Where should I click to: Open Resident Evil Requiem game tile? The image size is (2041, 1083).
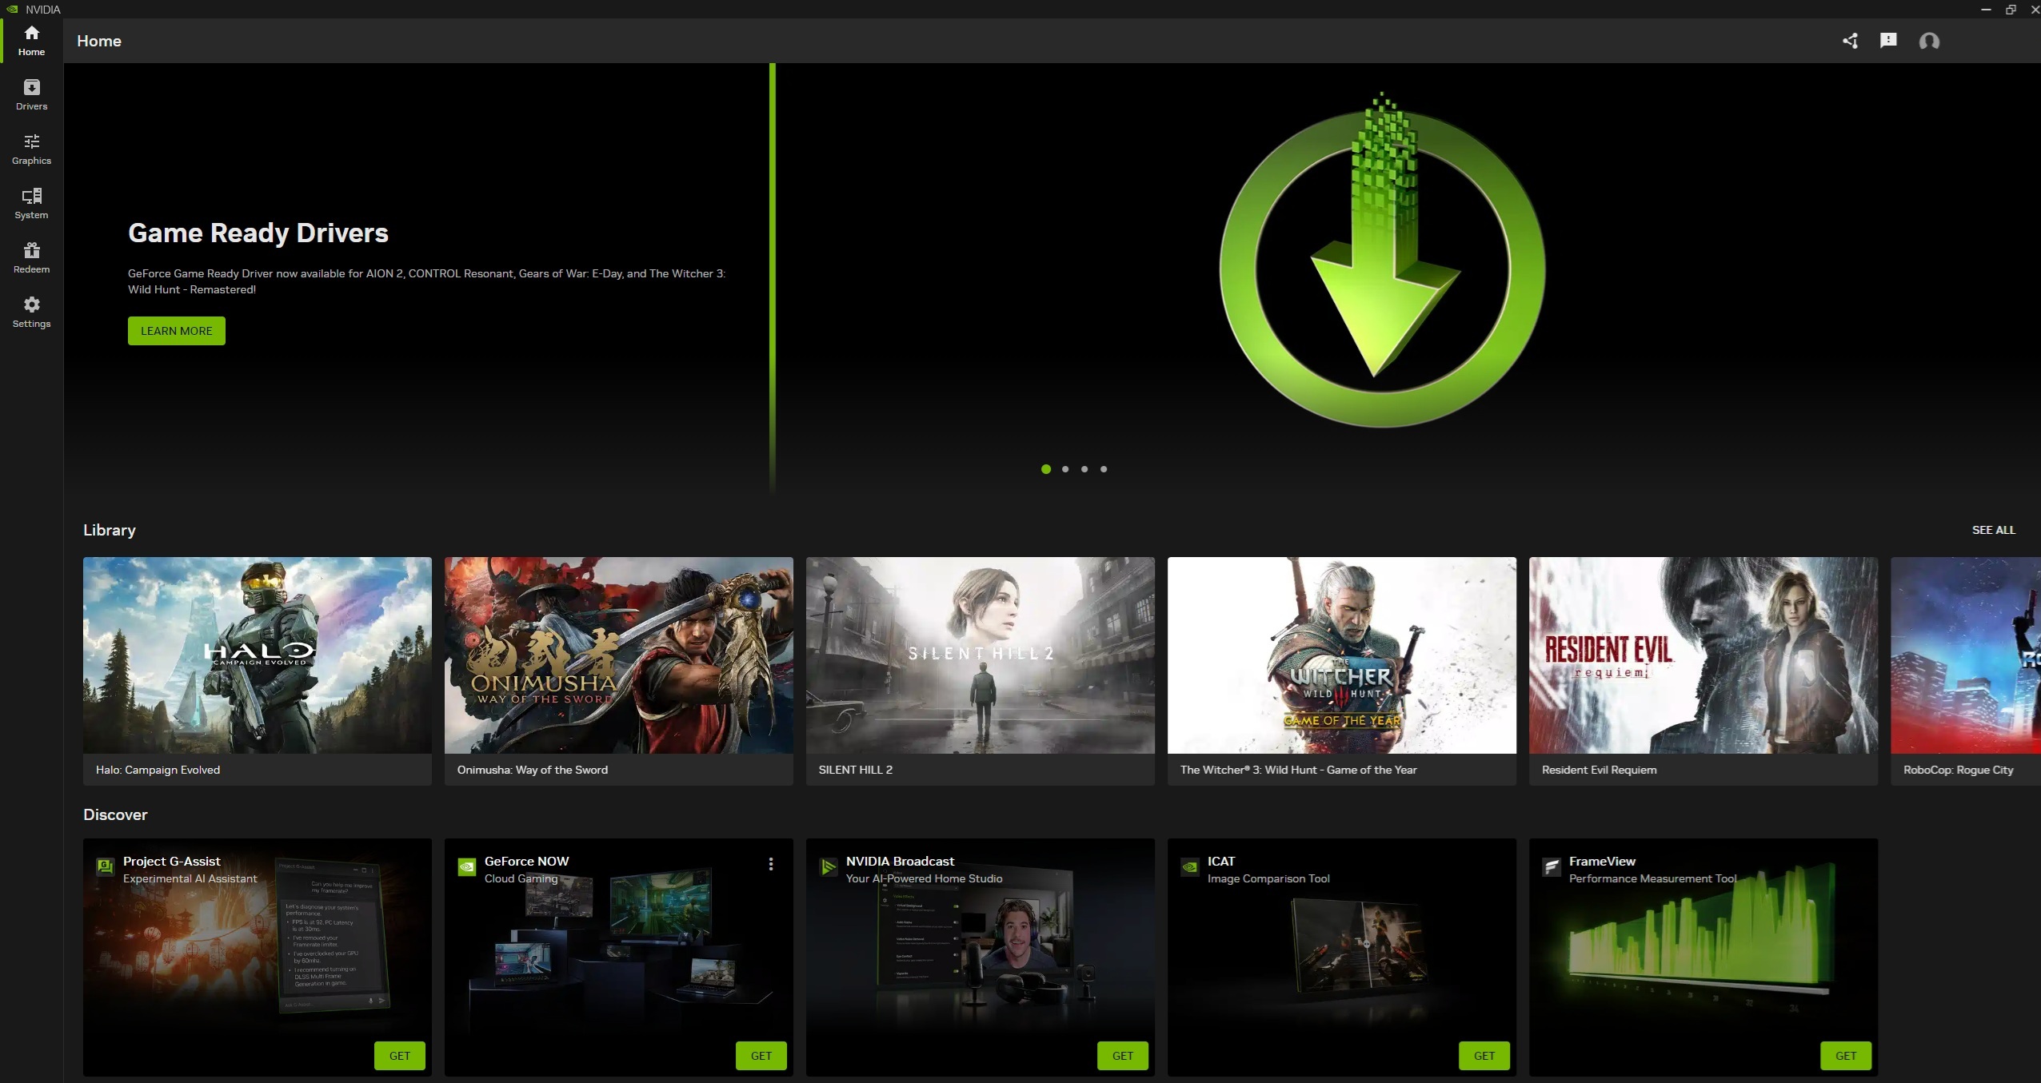tap(1703, 671)
